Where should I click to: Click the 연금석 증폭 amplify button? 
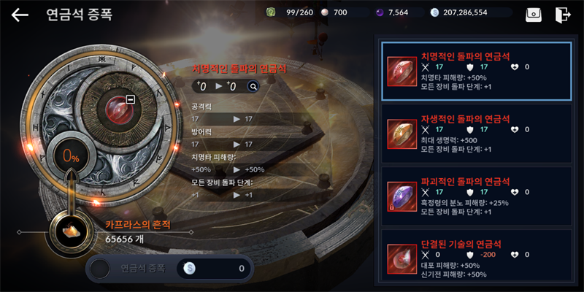(170, 268)
